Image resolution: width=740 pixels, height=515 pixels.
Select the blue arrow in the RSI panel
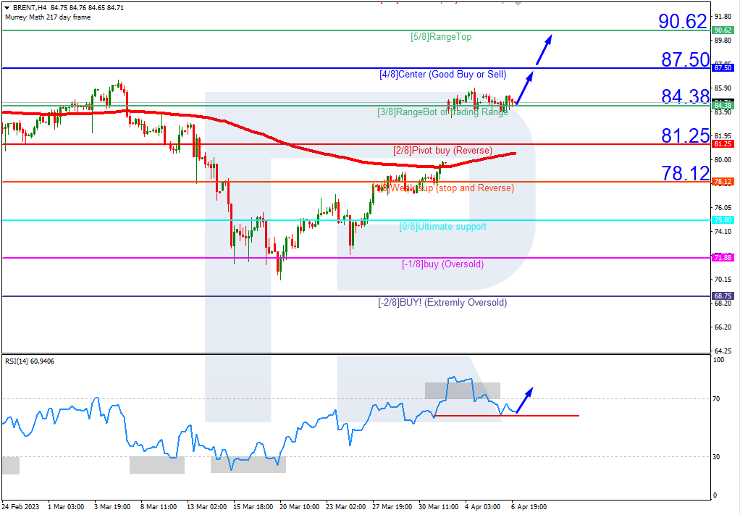click(x=525, y=400)
